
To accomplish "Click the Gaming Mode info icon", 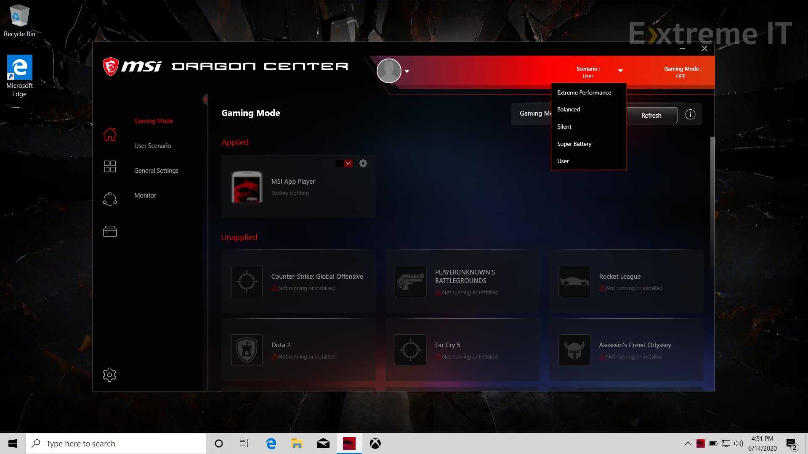I will click(690, 115).
